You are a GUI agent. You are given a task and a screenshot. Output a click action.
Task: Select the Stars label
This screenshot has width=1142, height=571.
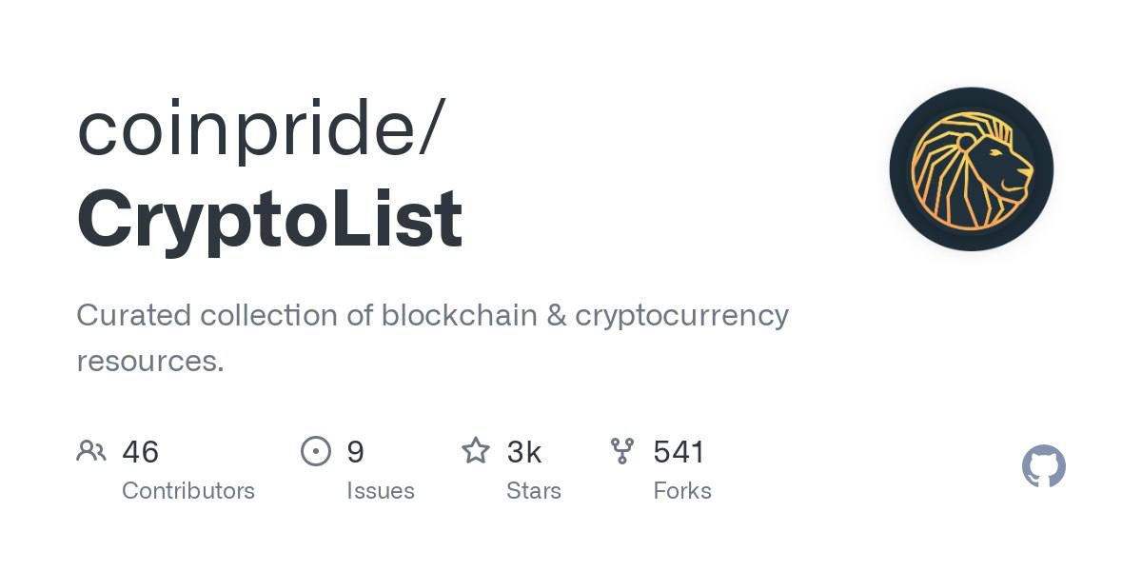click(x=534, y=491)
